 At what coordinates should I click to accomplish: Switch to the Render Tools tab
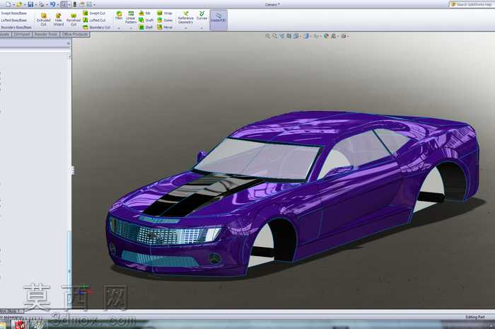coord(46,35)
